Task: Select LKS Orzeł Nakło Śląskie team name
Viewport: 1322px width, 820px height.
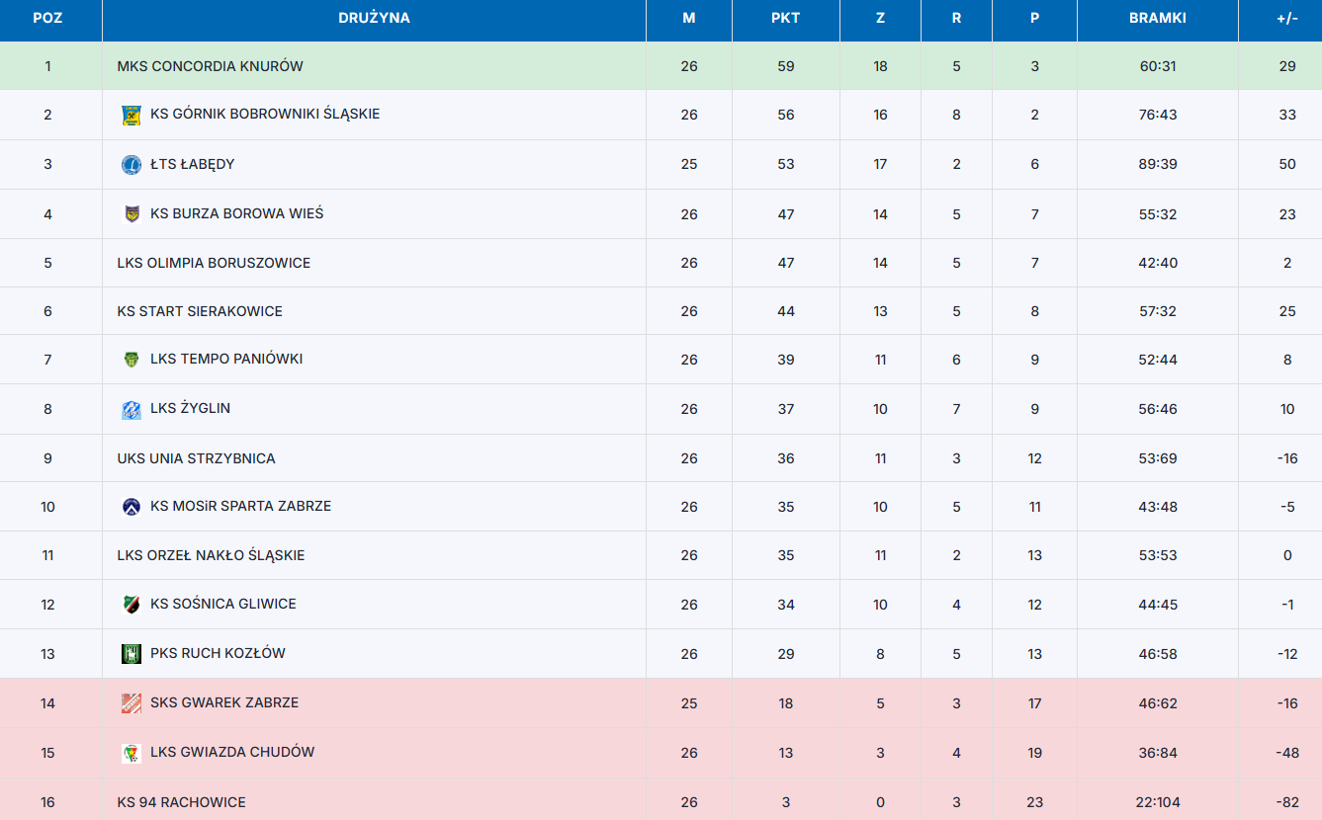Action: (212, 555)
